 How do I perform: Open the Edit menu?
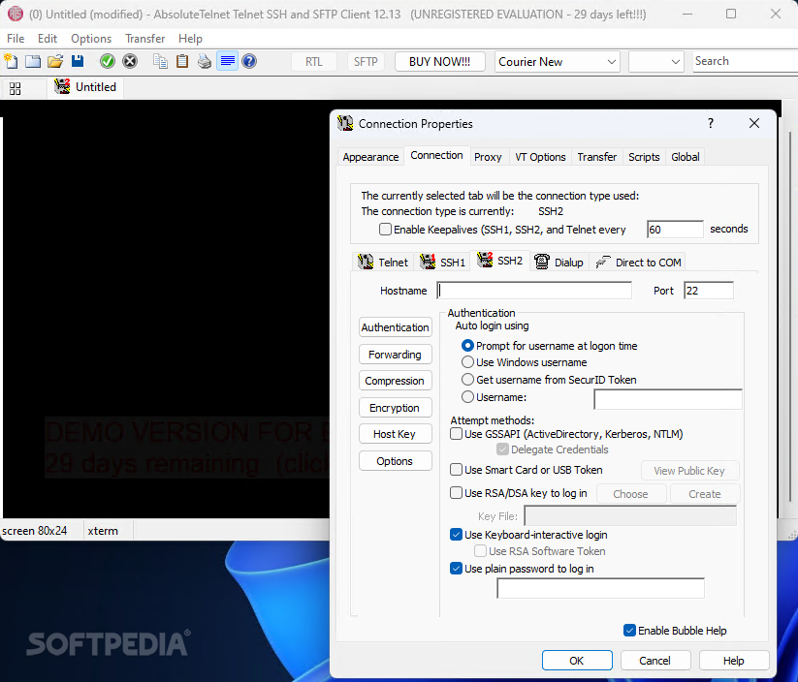48,39
